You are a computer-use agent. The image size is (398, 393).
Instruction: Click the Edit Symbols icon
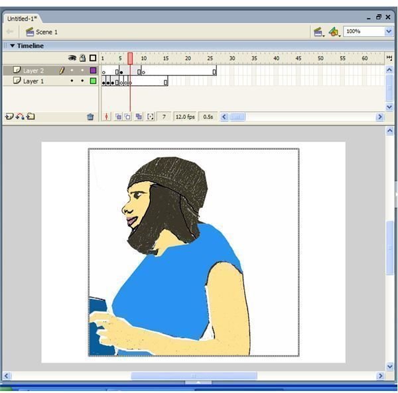tap(334, 32)
